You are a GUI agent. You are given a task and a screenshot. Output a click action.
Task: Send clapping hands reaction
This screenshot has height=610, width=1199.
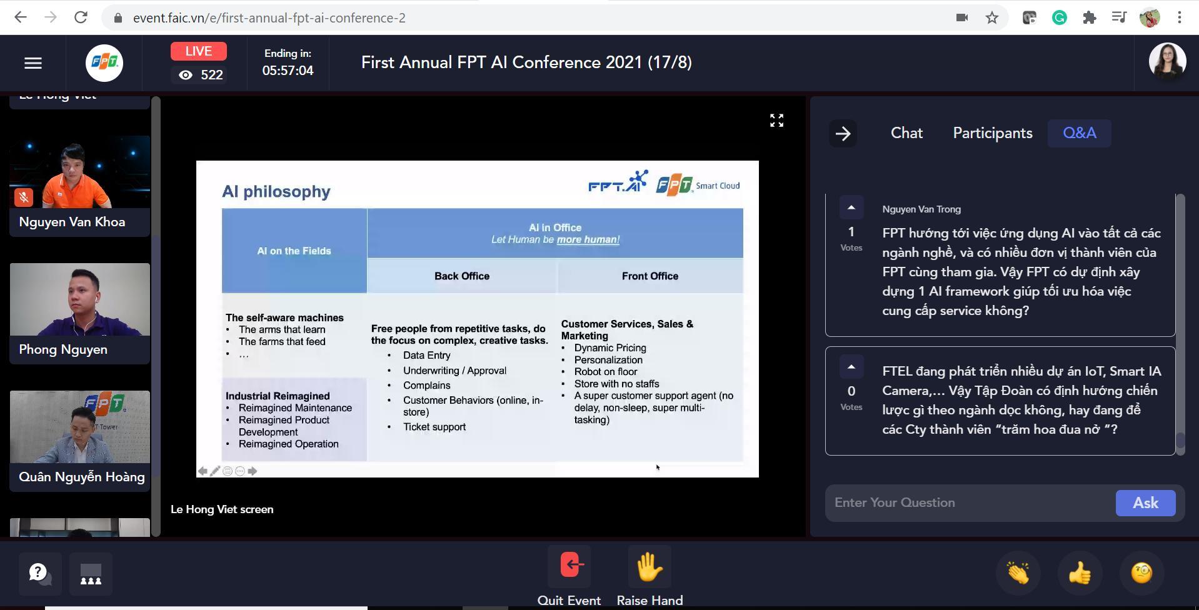[x=1018, y=573]
